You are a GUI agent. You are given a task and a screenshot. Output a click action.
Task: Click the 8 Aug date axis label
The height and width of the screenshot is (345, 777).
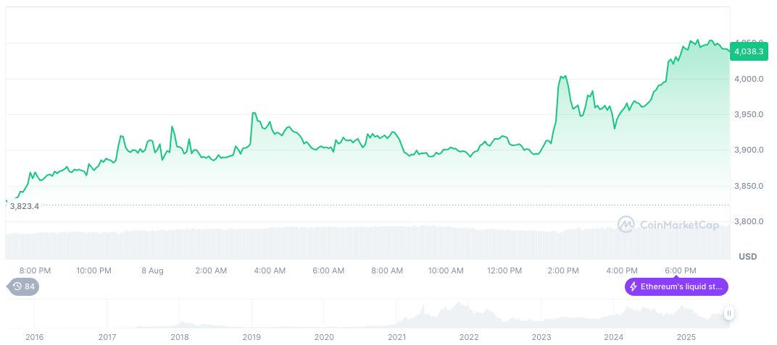click(153, 271)
